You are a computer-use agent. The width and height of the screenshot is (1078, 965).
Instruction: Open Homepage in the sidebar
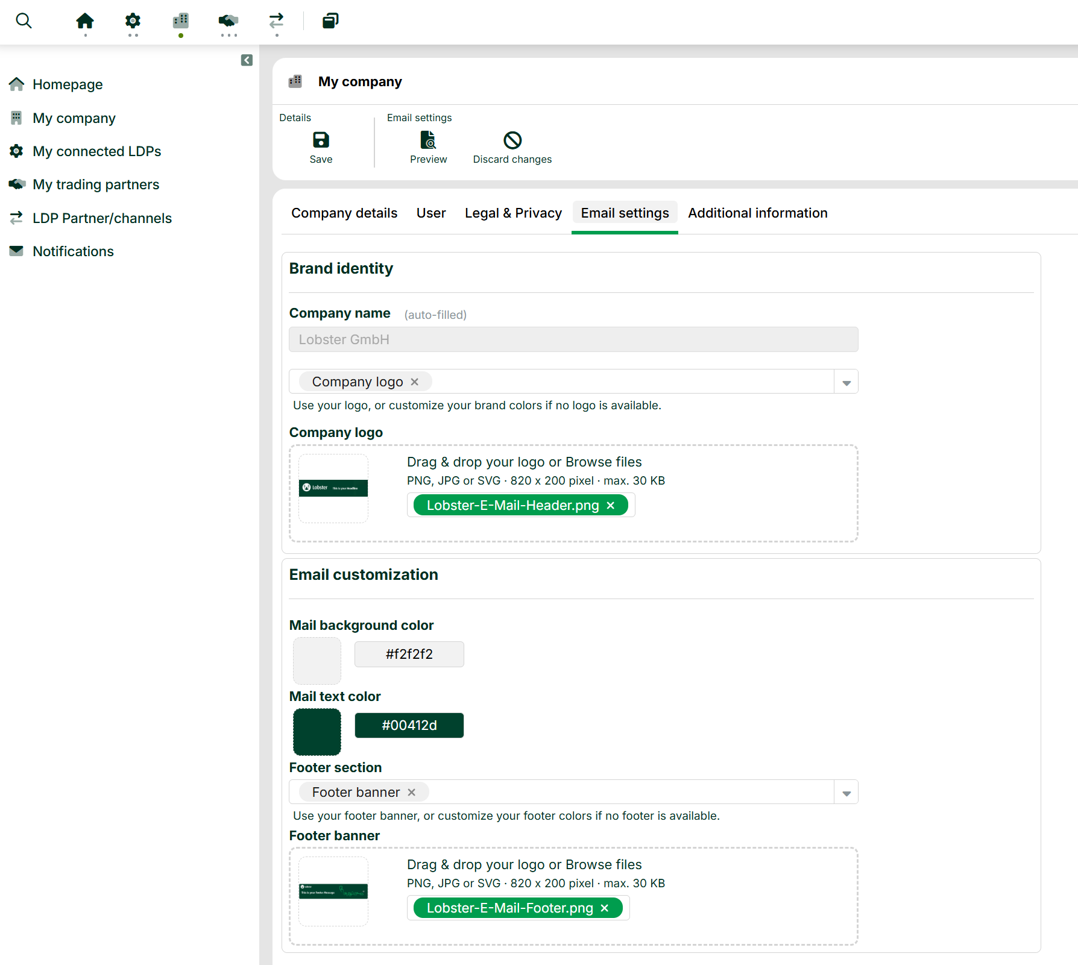(x=68, y=84)
